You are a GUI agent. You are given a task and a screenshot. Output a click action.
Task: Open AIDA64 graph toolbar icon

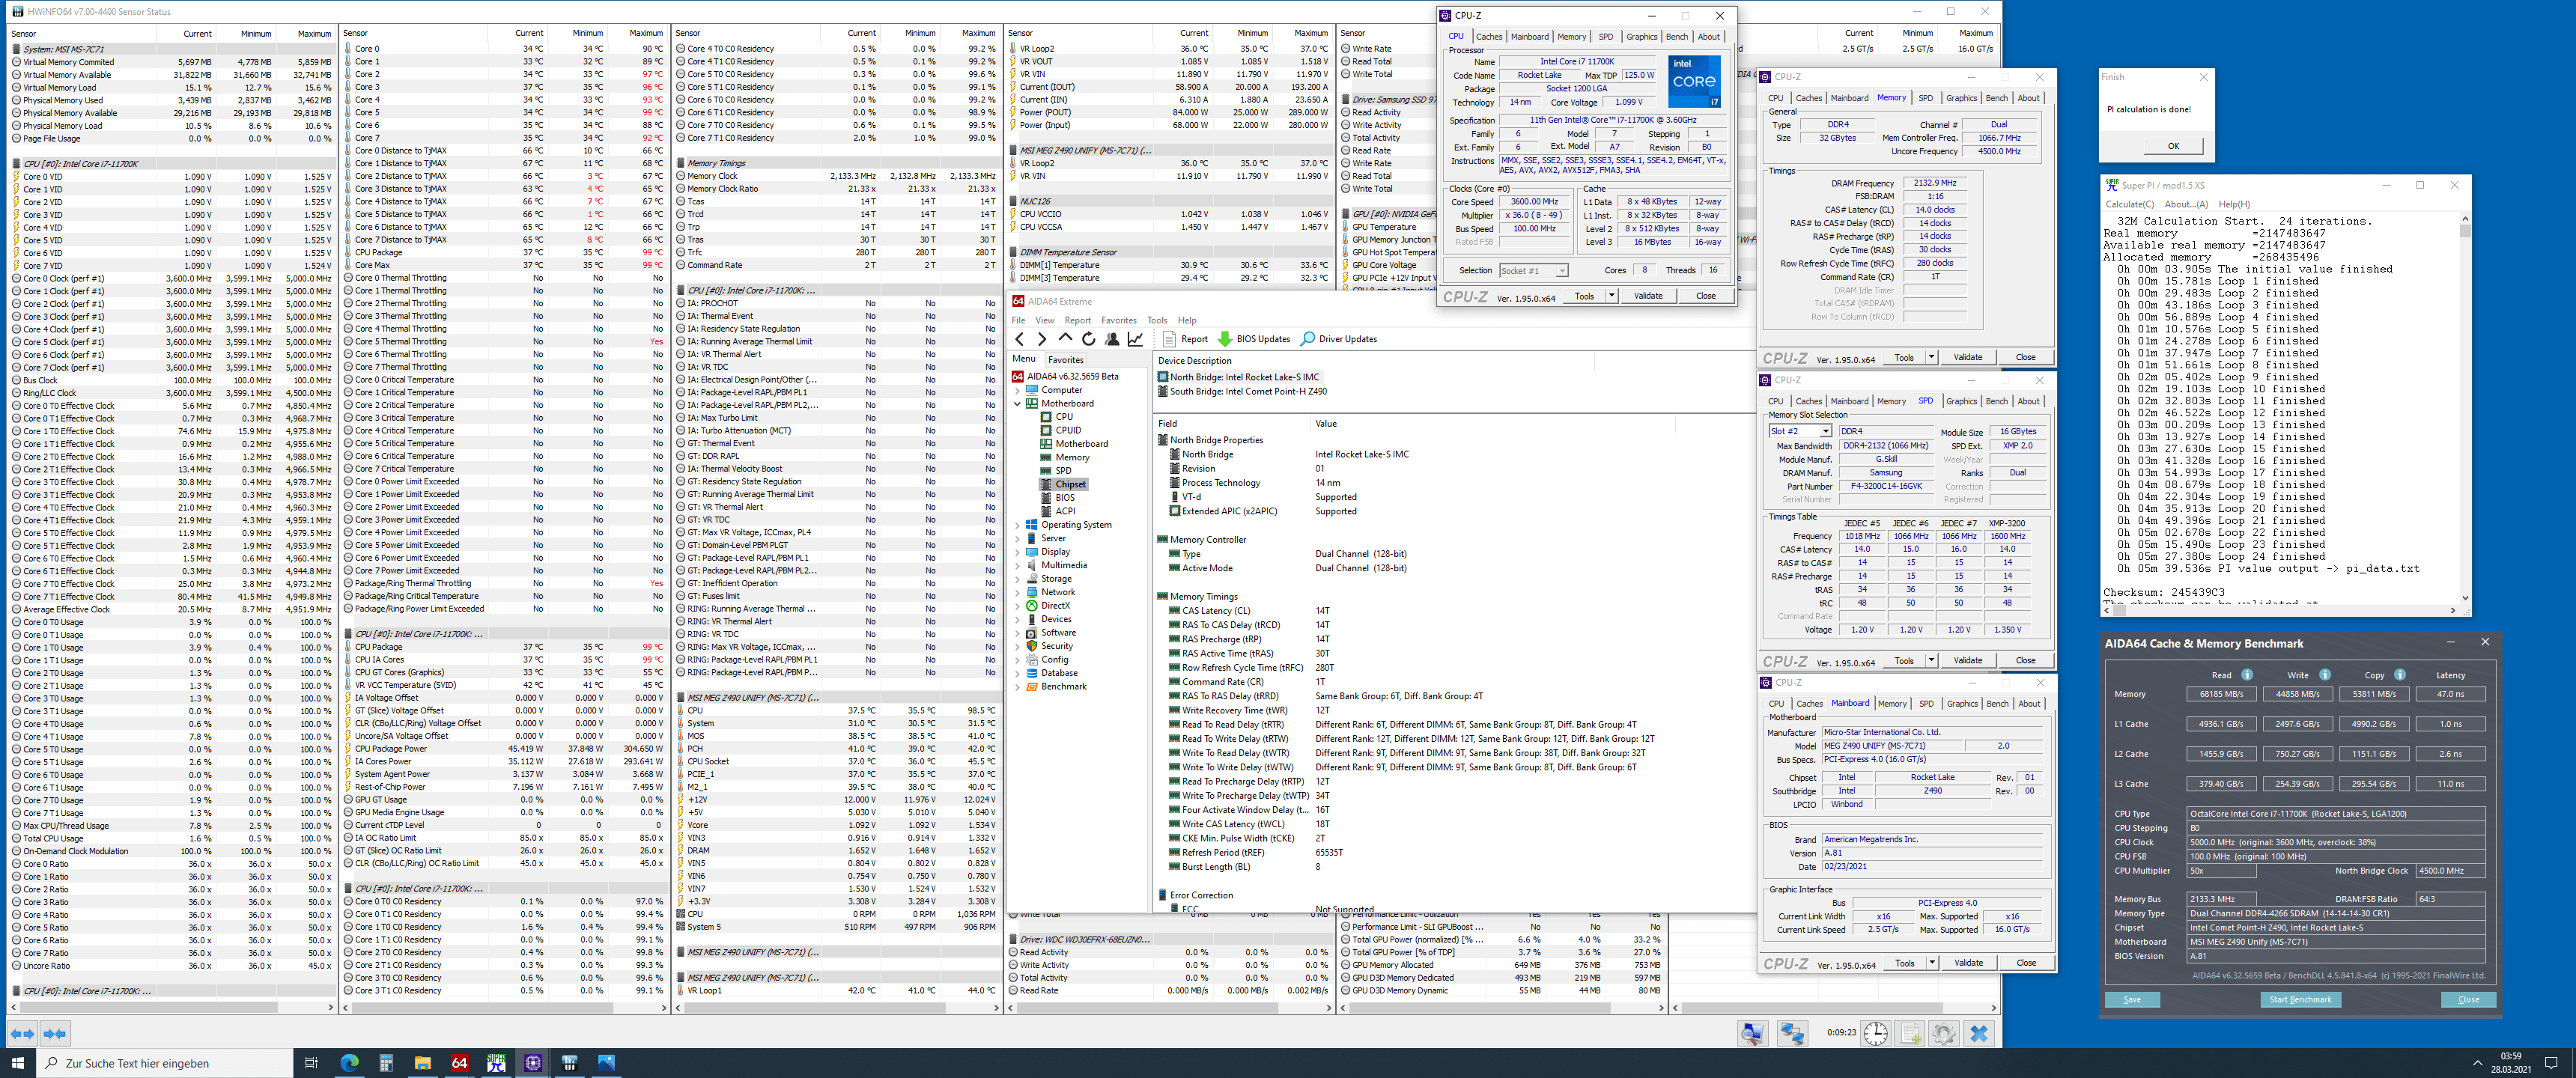tap(1135, 339)
